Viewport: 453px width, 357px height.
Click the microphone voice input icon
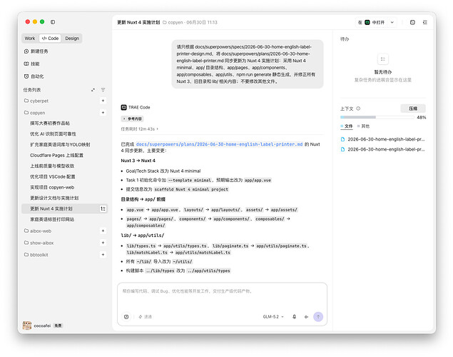click(294, 317)
